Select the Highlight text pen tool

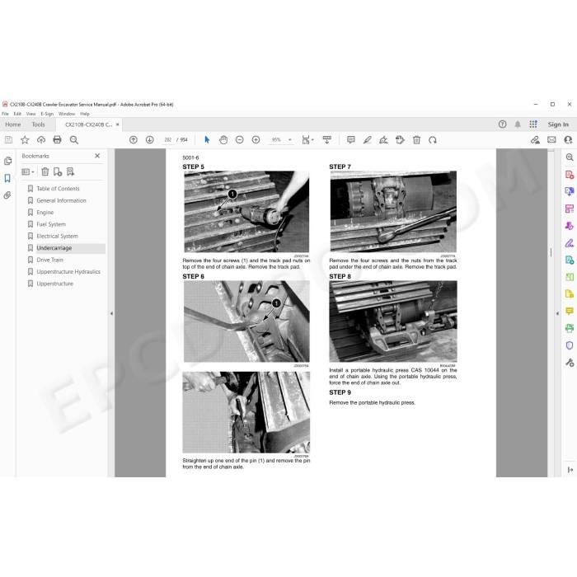(368, 140)
